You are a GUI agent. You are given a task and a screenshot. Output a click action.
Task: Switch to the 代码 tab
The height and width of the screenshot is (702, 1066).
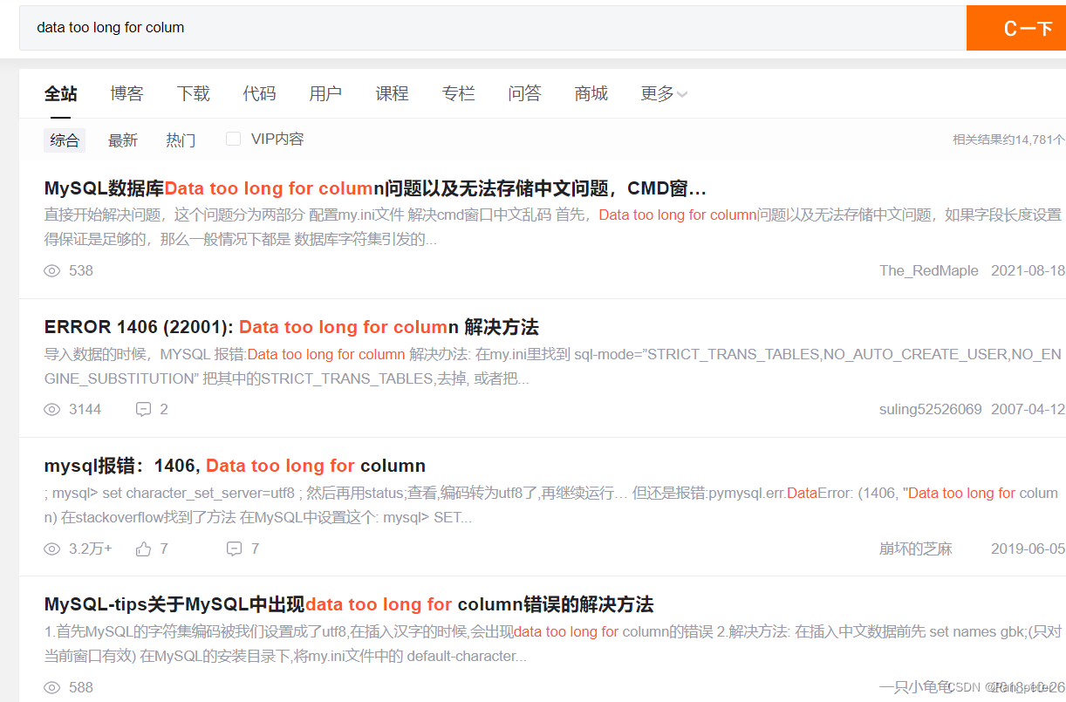coord(259,94)
